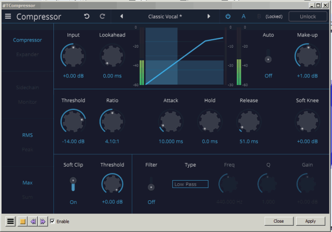Toggle the Soft Clip switch
The width and height of the screenshot is (332, 232).
(x=73, y=184)
